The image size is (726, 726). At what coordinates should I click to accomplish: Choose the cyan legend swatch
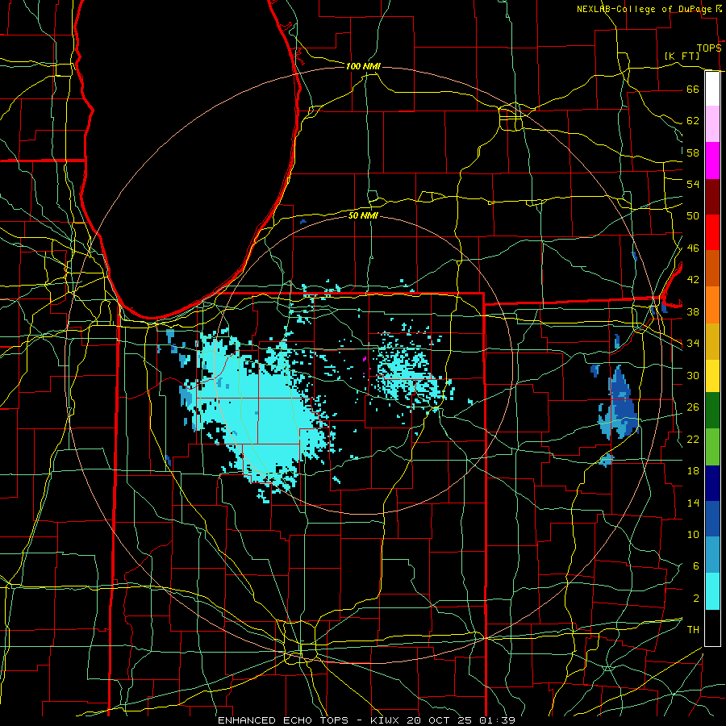click(712, 590)
